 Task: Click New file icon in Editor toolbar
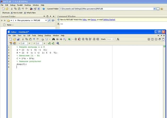[x=11, y=39]
